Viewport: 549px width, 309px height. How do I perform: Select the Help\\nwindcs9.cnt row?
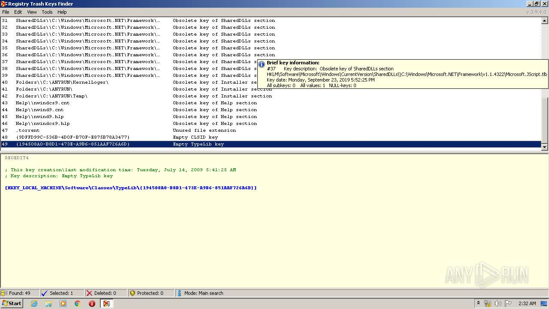click(x=271, y=103)
